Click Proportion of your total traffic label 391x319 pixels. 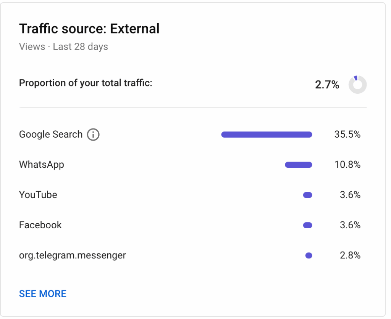tap(86, 83)
